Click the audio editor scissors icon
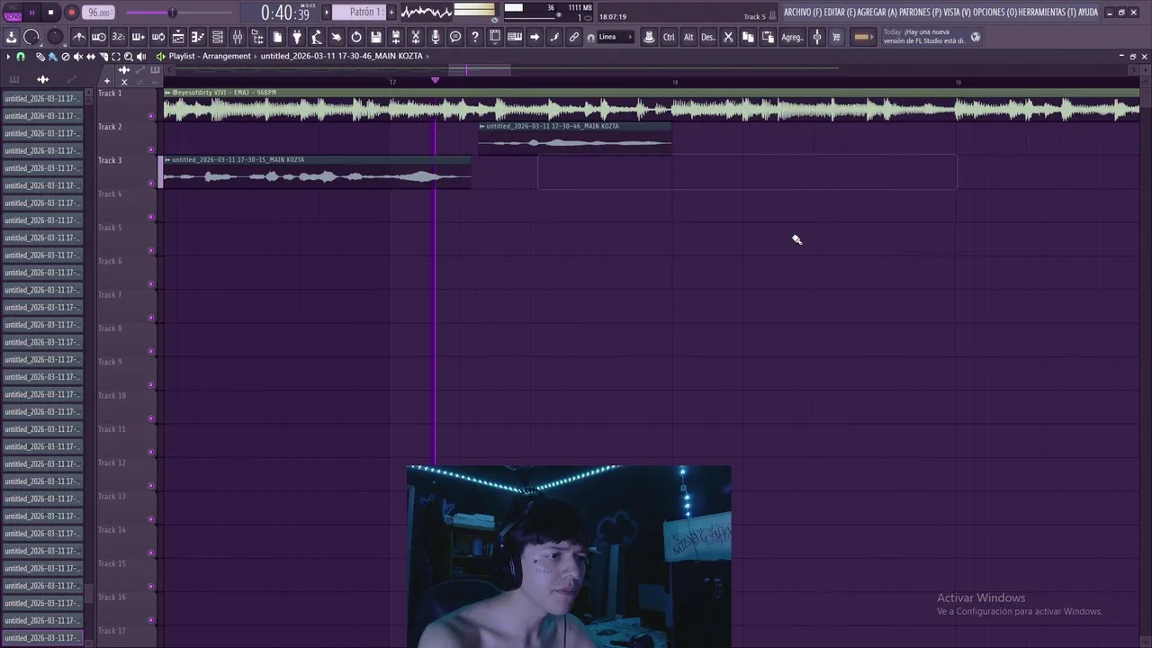 (416, 37)
